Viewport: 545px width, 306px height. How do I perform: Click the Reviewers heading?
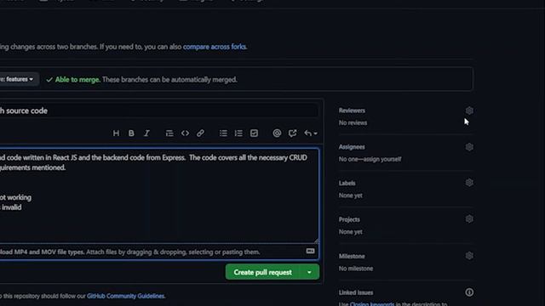352,110
